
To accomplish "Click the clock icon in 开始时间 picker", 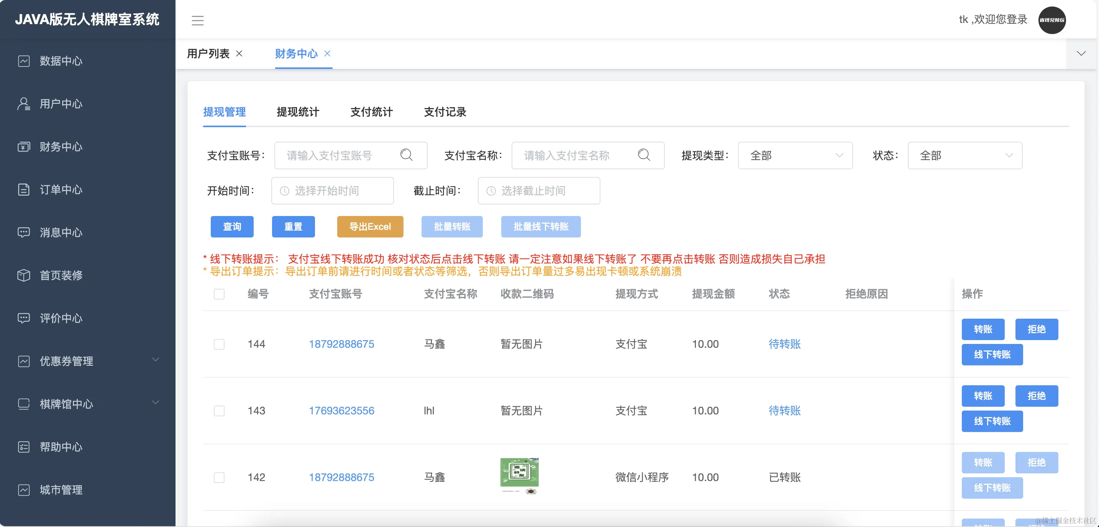I will 285,191.
